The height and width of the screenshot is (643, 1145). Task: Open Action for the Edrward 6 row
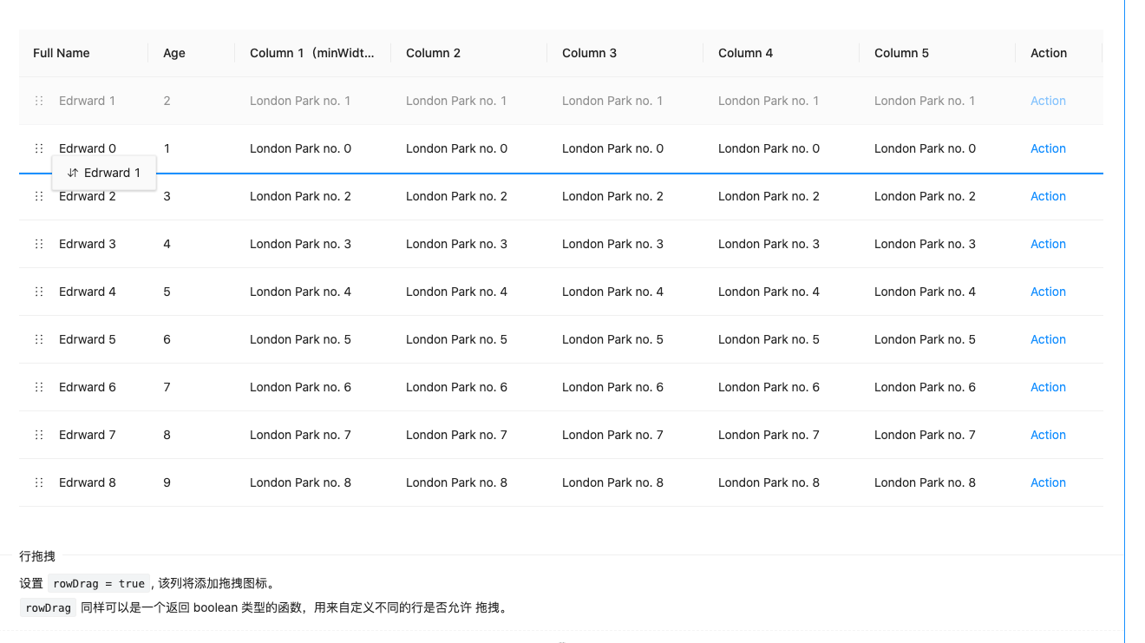1048,387
